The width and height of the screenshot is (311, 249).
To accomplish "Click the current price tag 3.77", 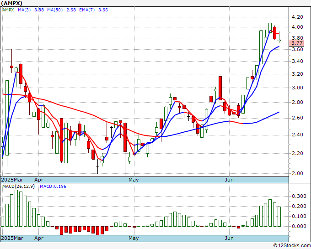I will (x=296, y=43).
